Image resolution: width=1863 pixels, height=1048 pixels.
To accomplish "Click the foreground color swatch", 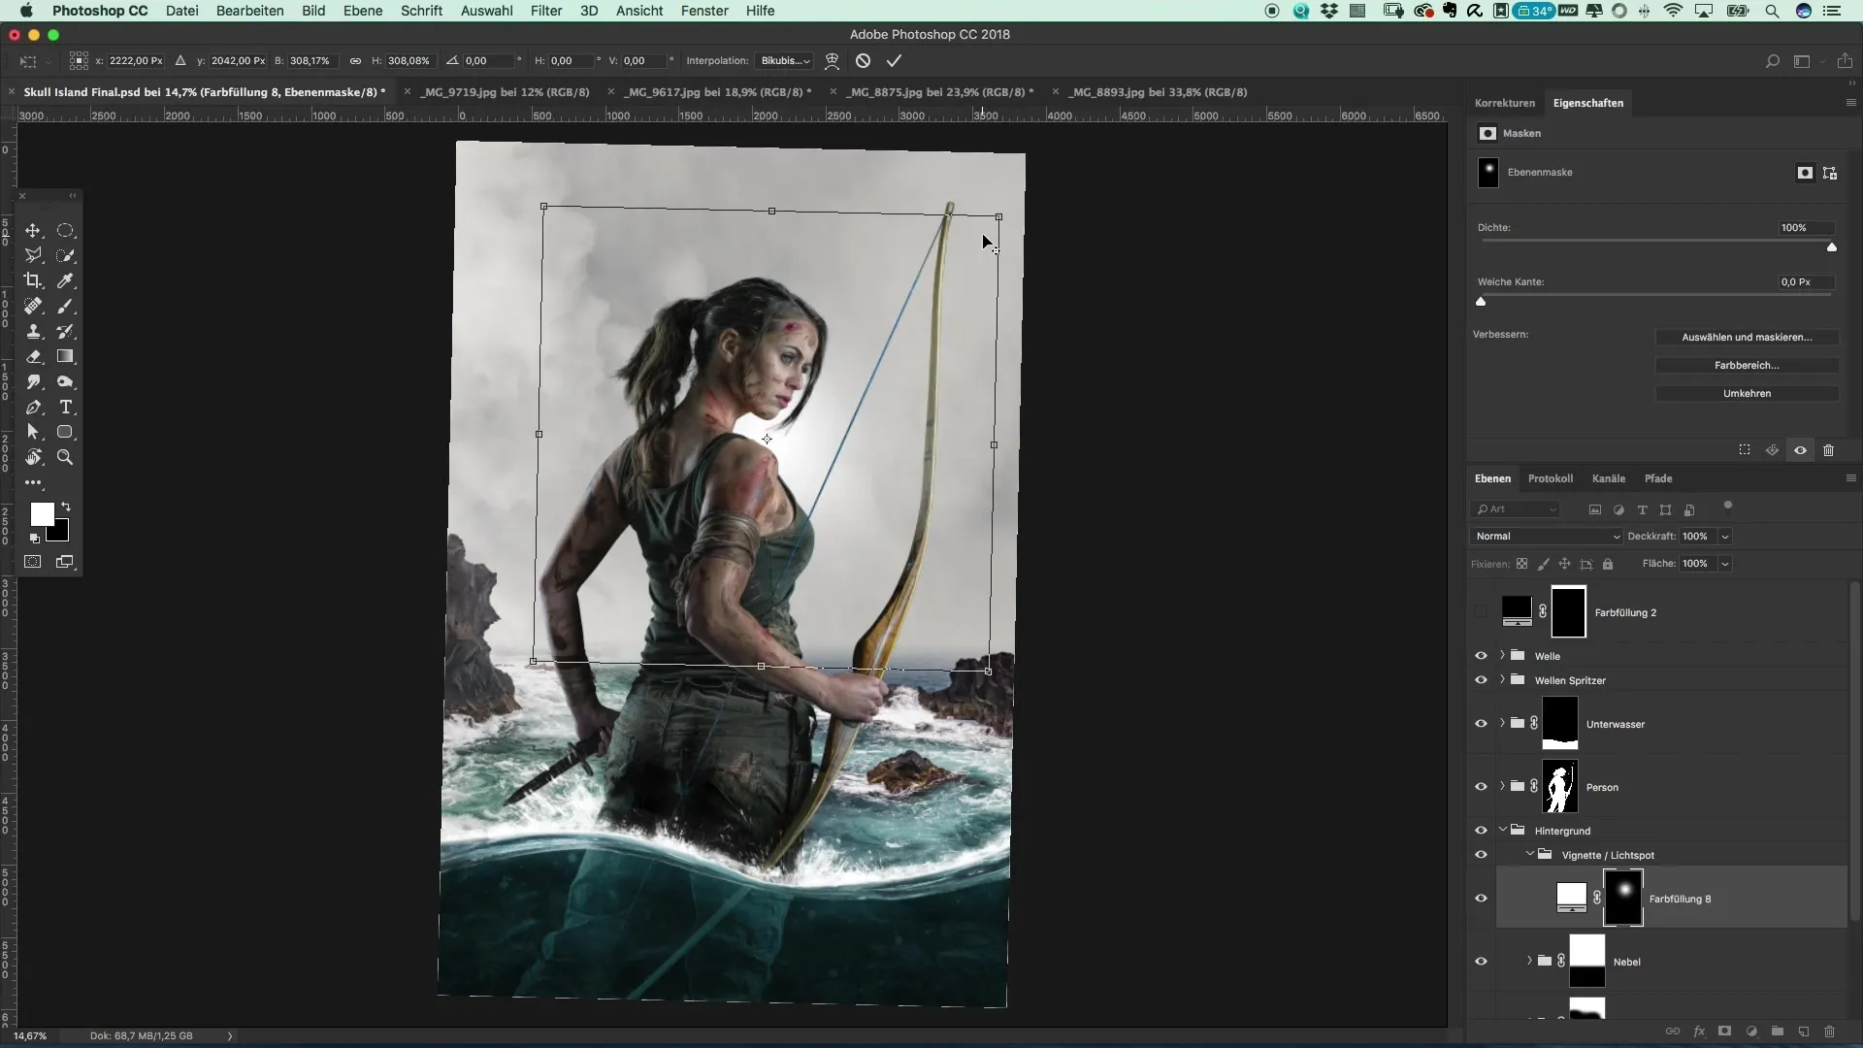I will pyautogui.click(x=42, y=514).
